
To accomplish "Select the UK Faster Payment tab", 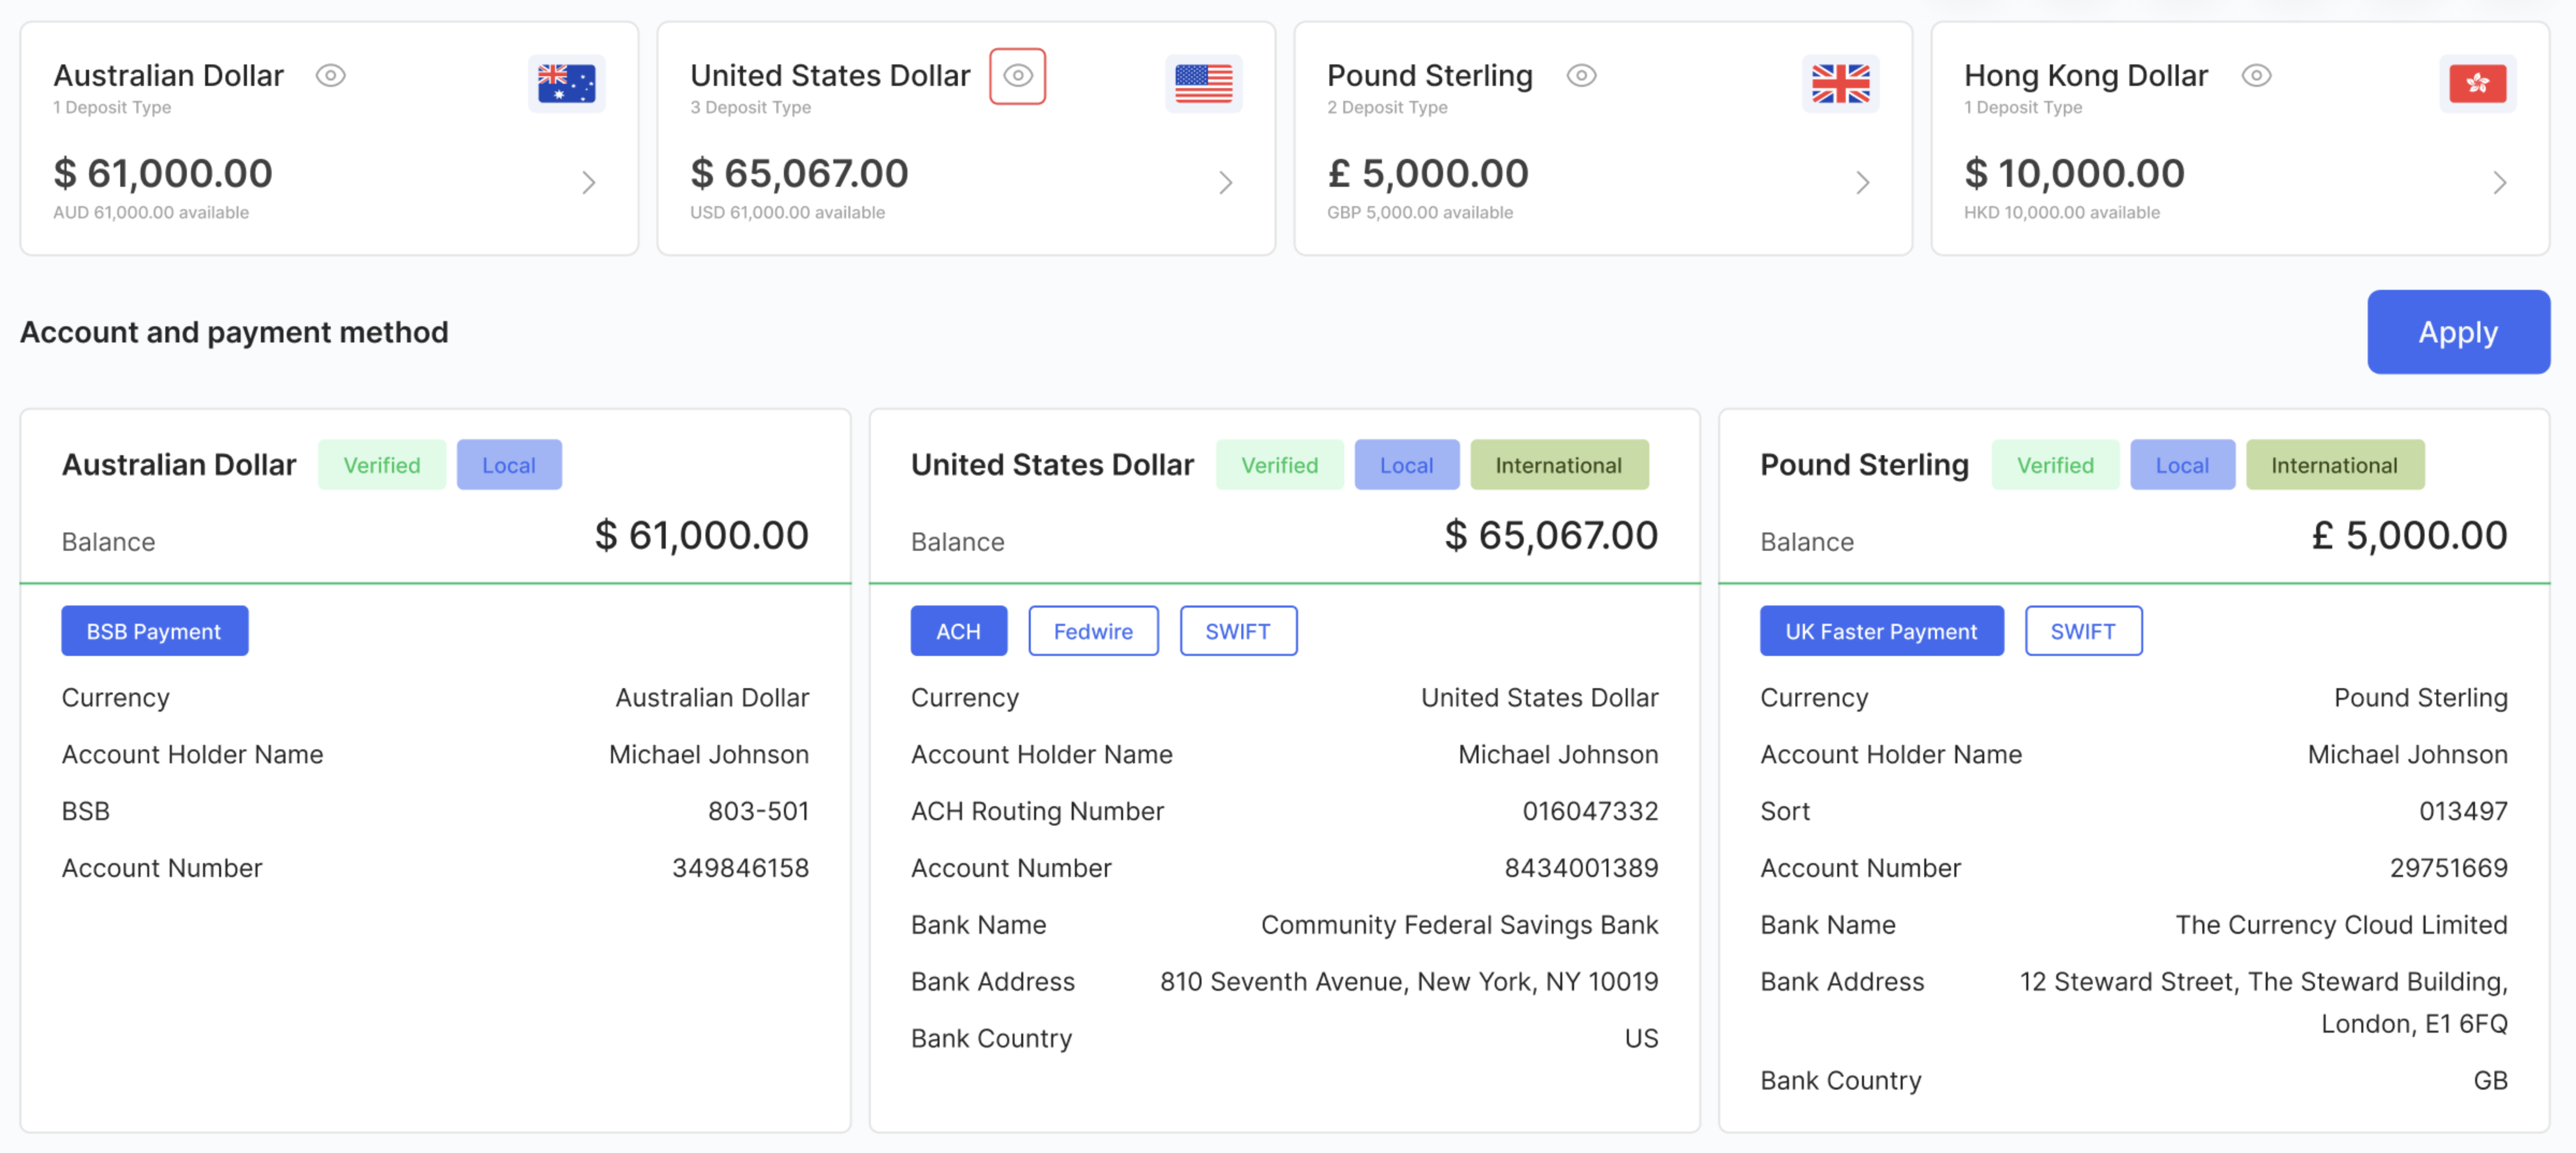I will [1881, 631].
